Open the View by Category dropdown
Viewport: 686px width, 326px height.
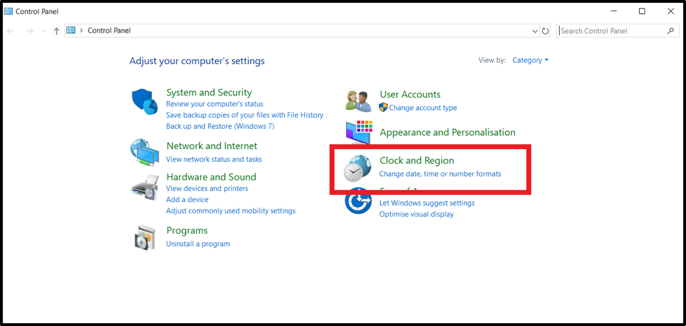click(530, 61)
